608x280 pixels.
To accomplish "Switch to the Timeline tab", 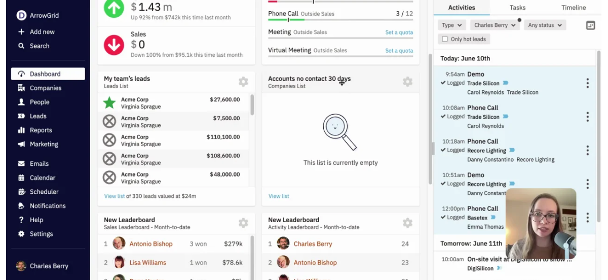I will click(574, 8).
